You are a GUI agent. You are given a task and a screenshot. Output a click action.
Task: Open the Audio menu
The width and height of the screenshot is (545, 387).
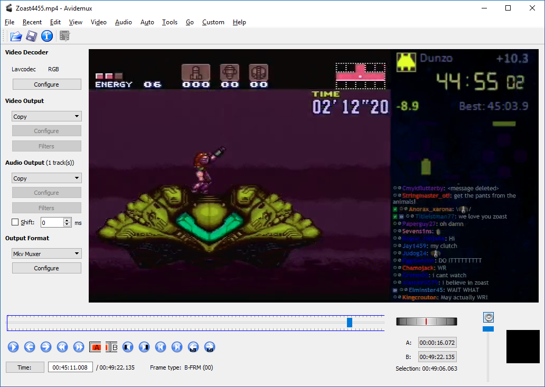coord(124,22)
